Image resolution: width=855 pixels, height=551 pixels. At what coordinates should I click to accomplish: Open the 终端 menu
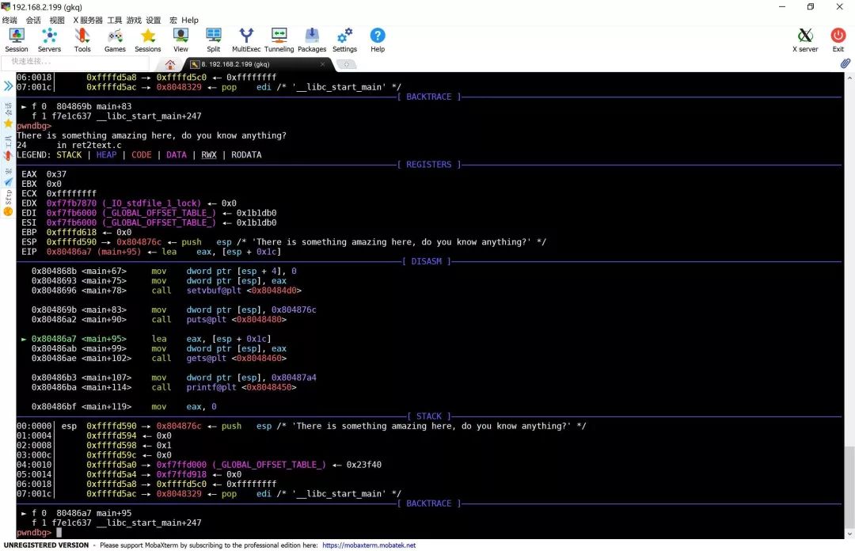coord(9,20)
